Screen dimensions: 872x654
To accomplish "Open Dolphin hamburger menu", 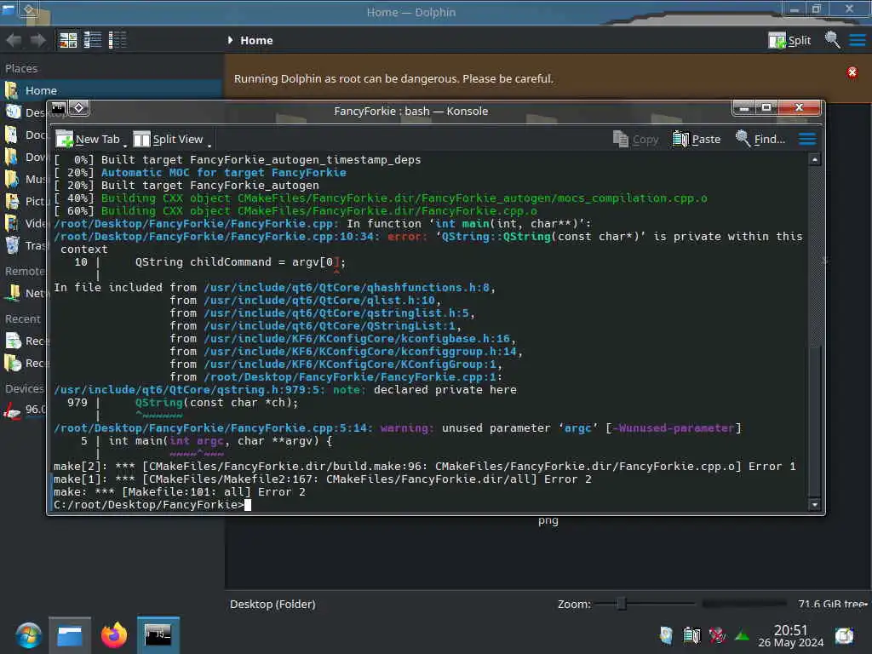I will (x=857, y=40).
